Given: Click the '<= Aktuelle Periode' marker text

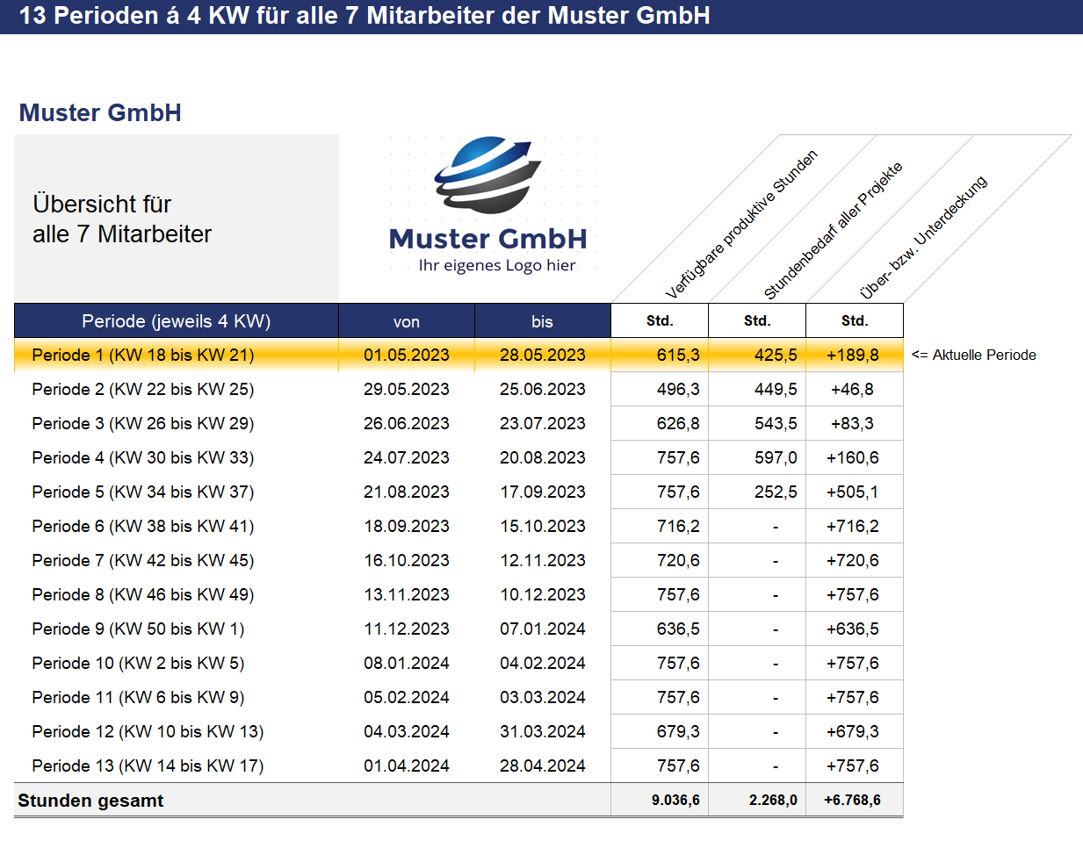Looking at the screenshot, I should pos(974,355).
